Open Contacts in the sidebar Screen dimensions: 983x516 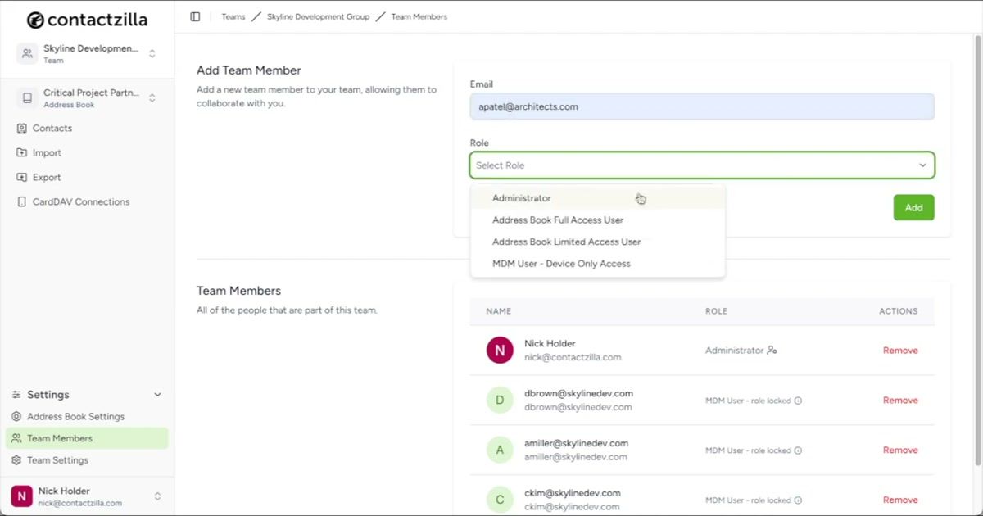click(x=52, y=129)
